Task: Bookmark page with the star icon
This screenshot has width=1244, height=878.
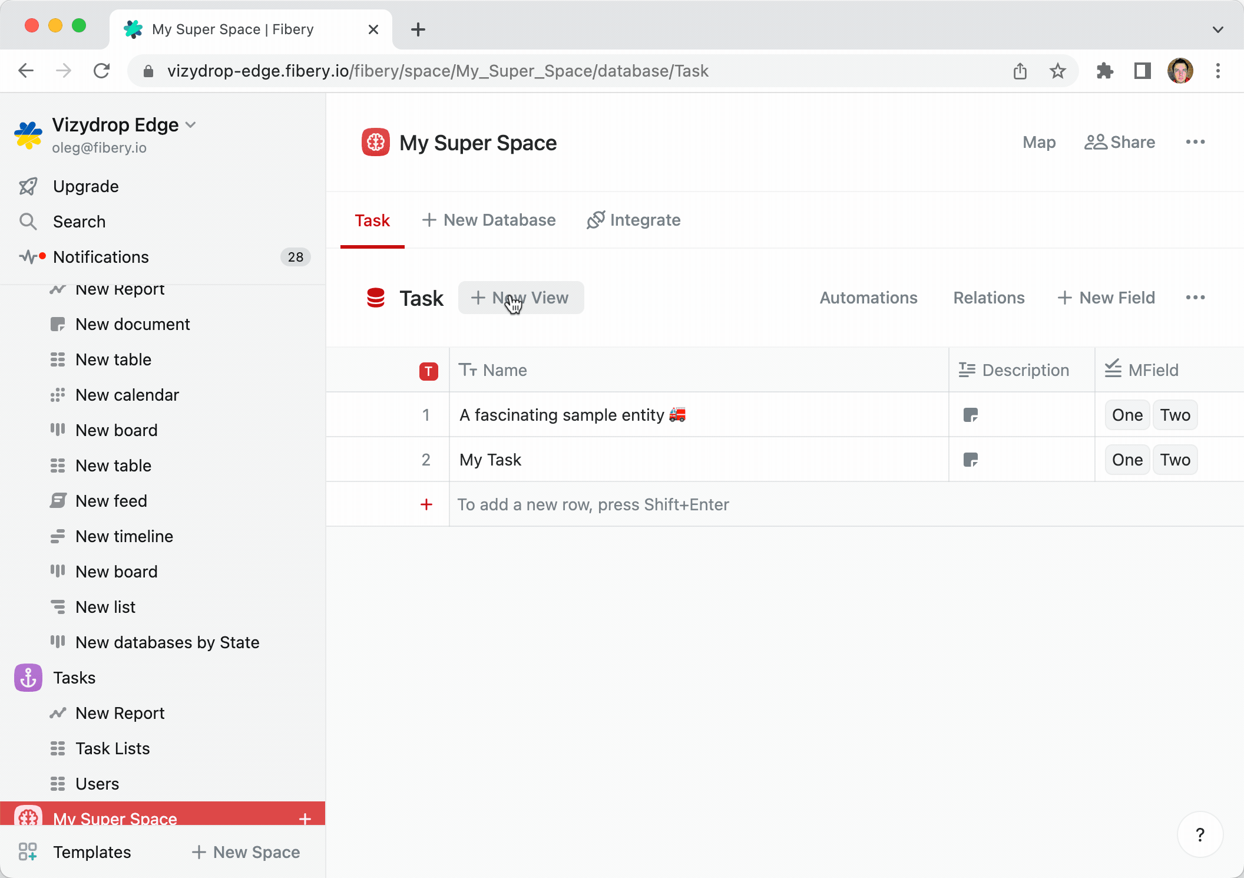Action: (x=1057, y=71)
